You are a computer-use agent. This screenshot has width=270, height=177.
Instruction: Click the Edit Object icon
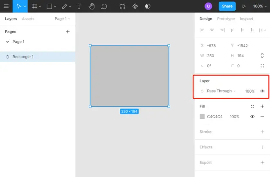click(x=122, y=7)
